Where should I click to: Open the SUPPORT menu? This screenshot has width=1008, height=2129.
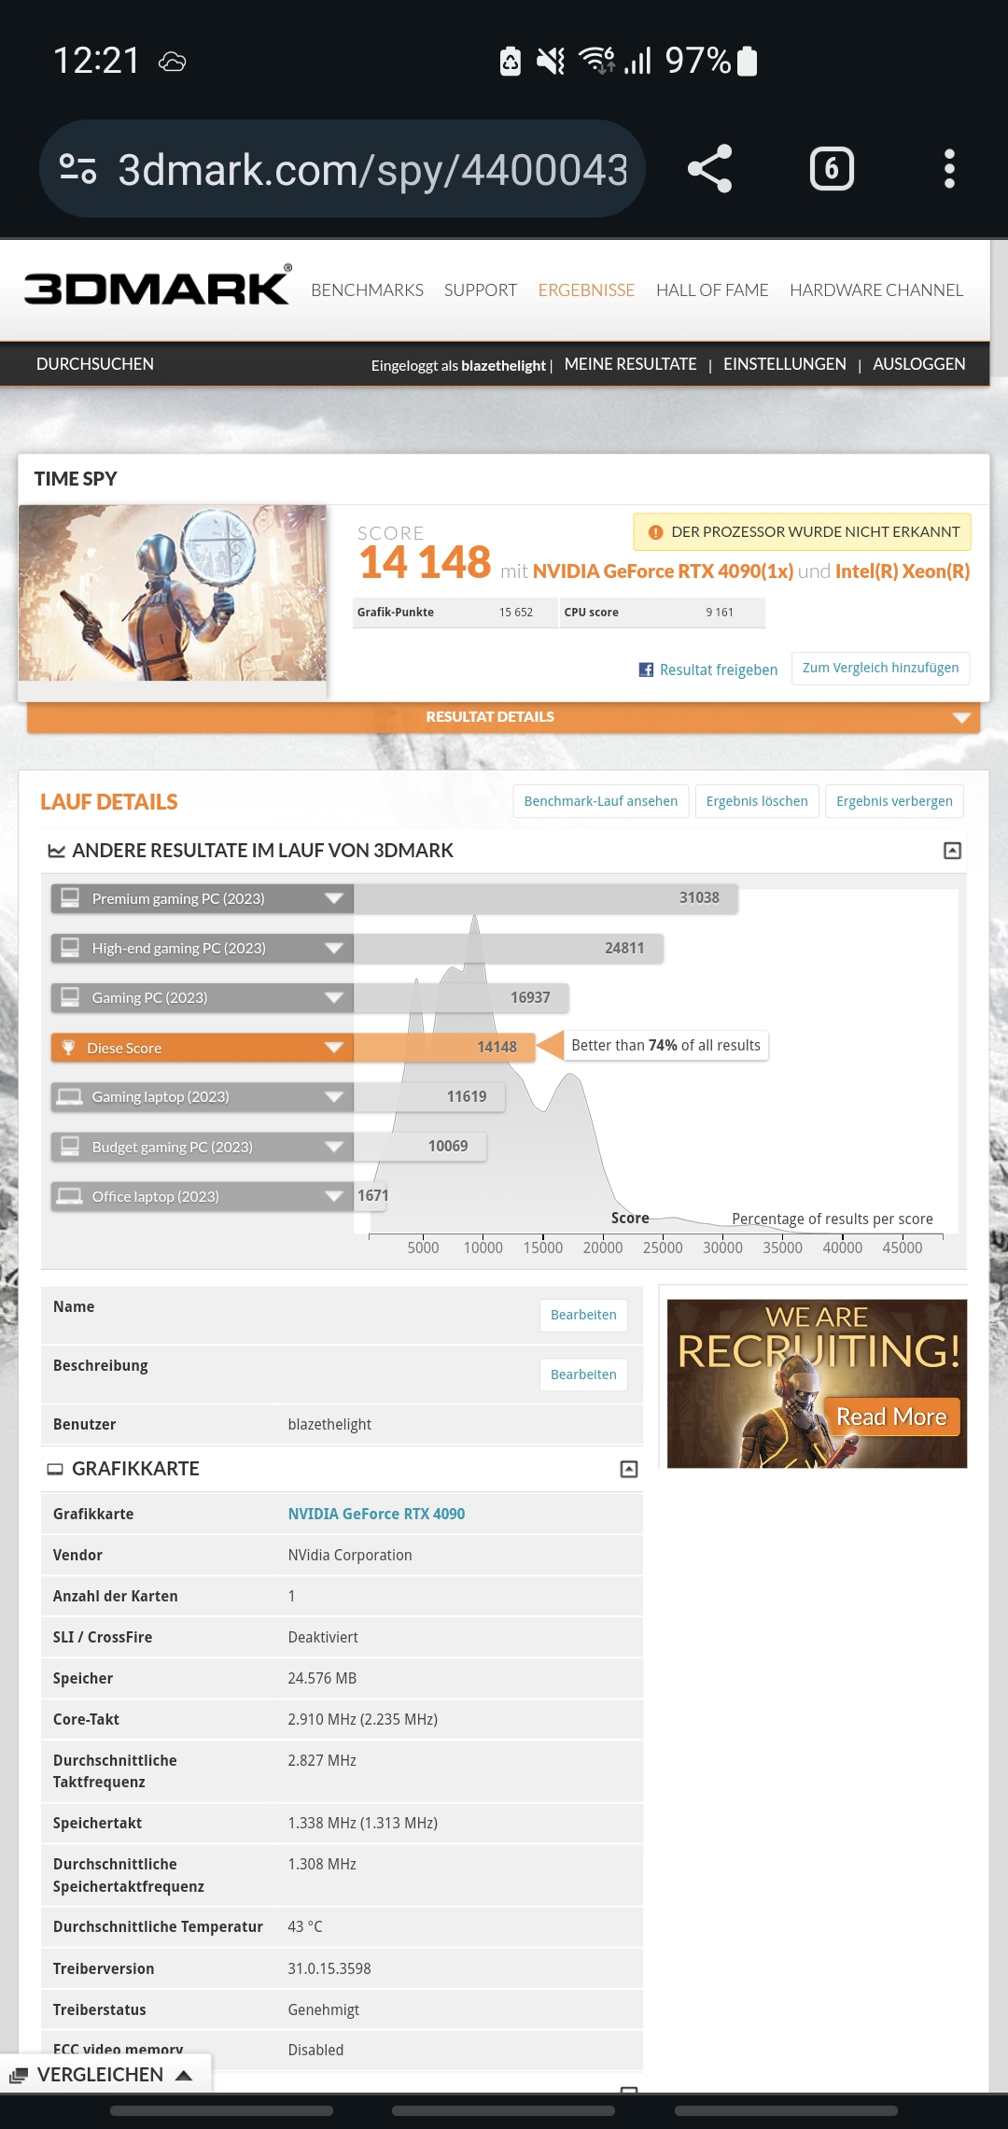(x=481, y=290)
